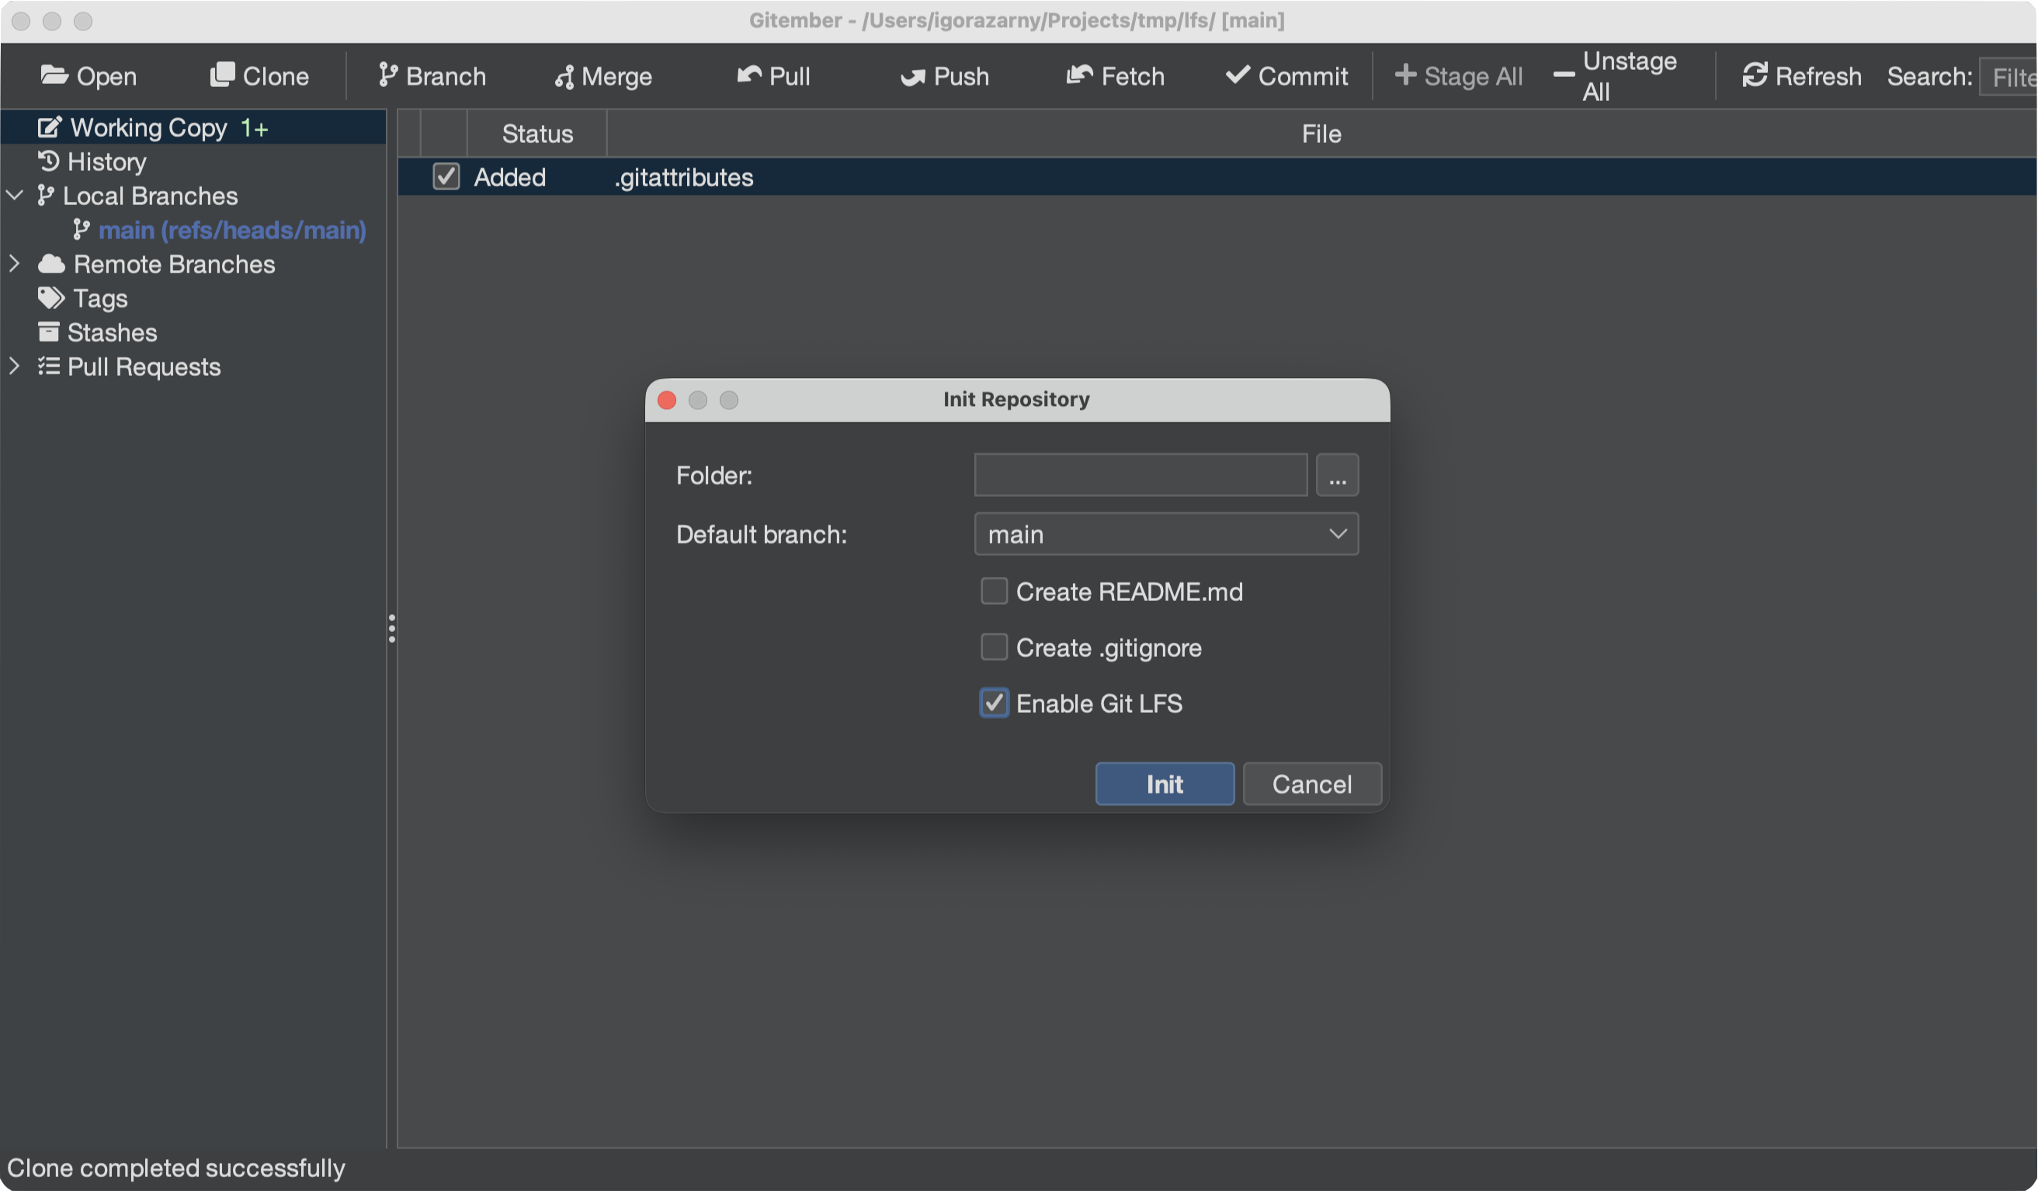Viewport: 2038px width, 1191px height.
Task: Click the 'Added' status cell
Action: [509, 177]
